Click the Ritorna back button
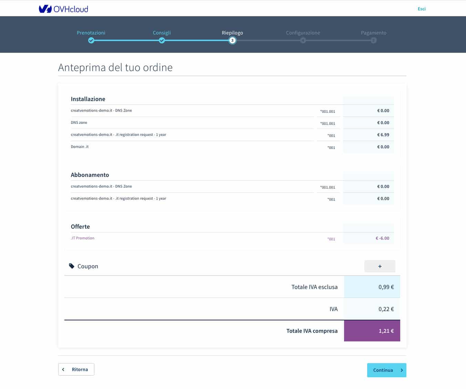The image size is (466, 389). point(76,369)
